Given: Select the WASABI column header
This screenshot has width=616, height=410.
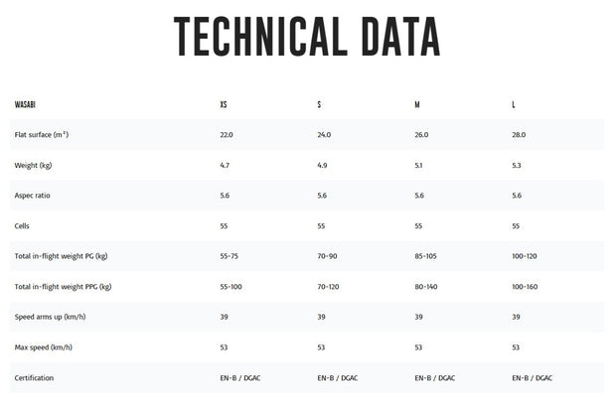Looking at the screenshot, I should click(x=27, y=104).
